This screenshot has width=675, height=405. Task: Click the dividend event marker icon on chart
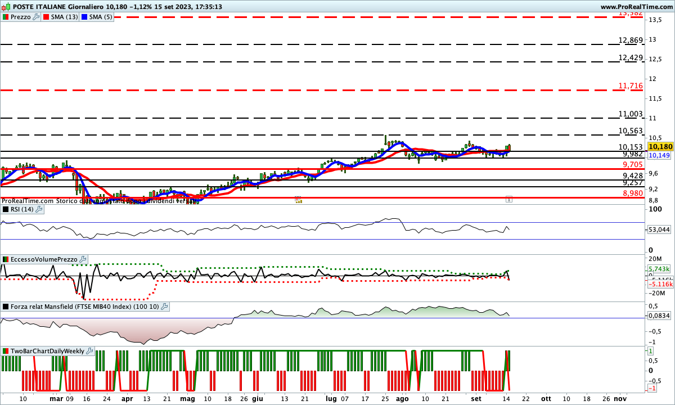[x=299, y=200]
